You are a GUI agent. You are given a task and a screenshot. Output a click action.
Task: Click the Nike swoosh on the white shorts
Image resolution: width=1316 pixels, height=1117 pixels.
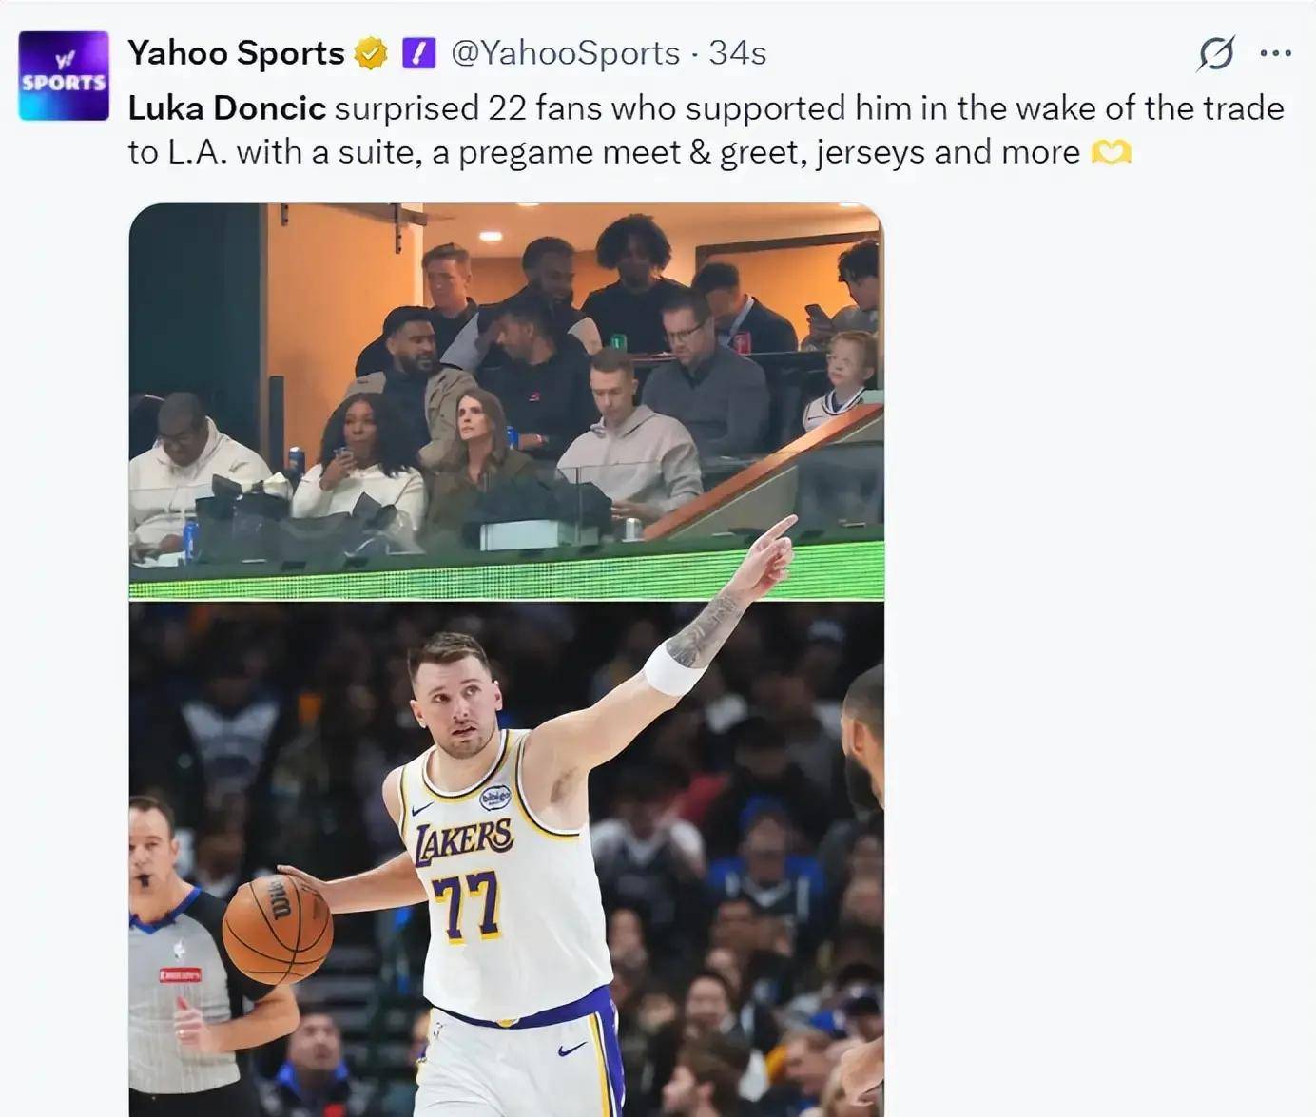coord(571,1050)
